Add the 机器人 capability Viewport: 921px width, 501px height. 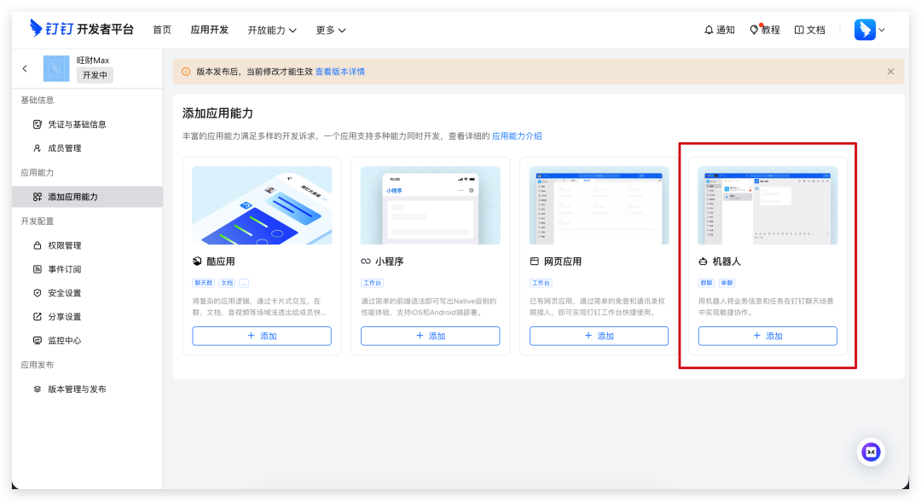coord(767,336)
